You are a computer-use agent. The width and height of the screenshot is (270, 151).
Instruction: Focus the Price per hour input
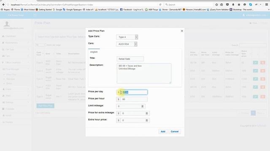coord(134,99)
